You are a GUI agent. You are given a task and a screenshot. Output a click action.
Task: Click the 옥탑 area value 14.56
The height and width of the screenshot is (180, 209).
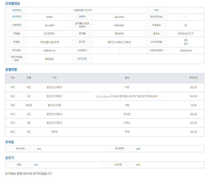coord(193,105)
